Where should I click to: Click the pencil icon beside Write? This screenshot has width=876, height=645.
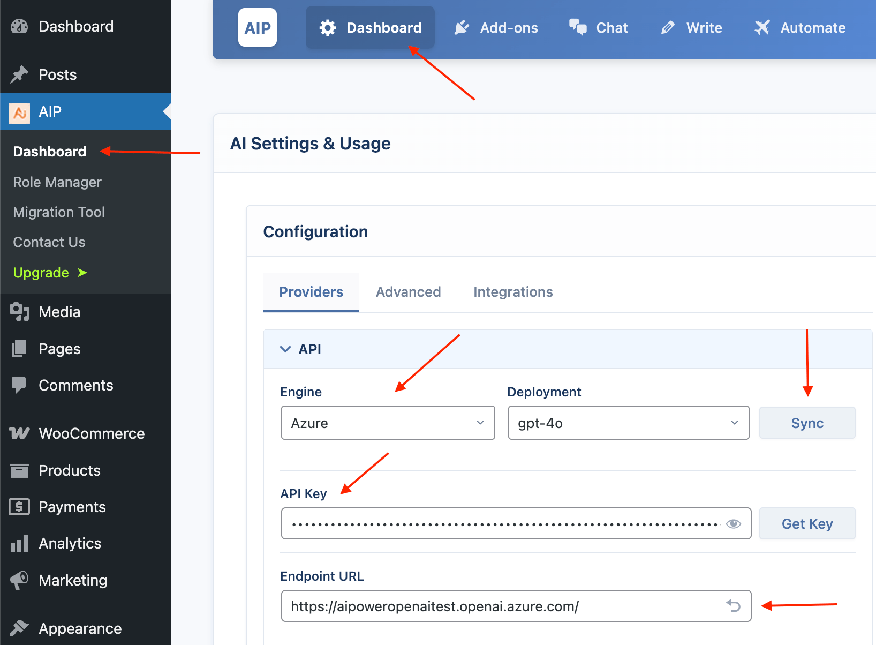(668, 28)
